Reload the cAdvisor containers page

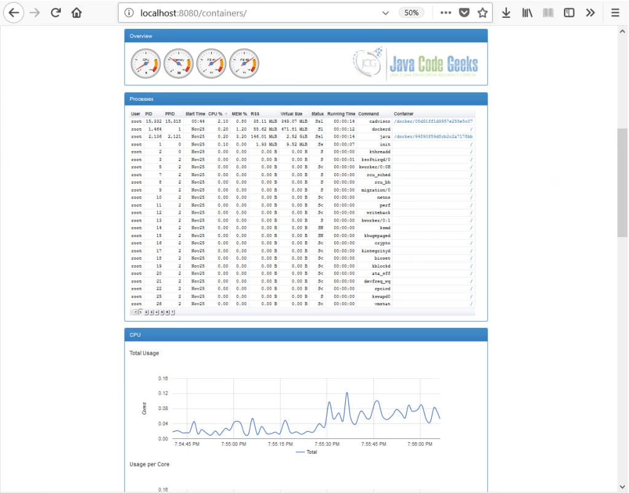[x=56, y=13]
